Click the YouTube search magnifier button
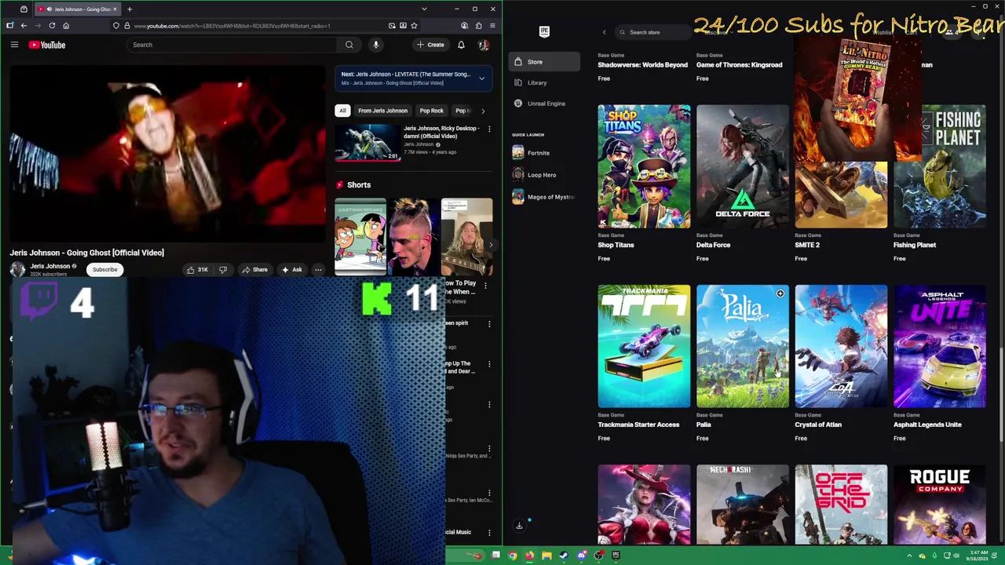This screenshot has height=565, width=1005. tap(349, 45)
